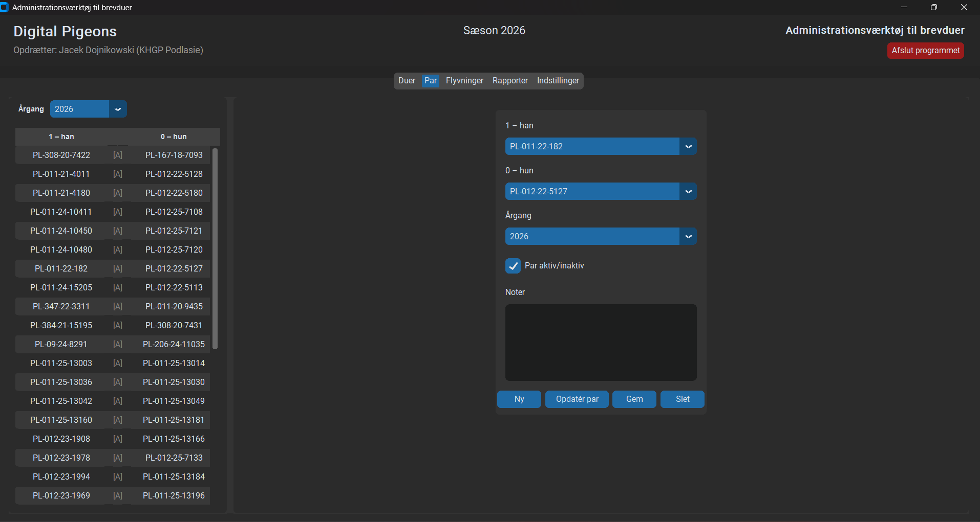Click the app icon in the title bar
This screenshot has width=980, height=522.
[x=4, y=7]
